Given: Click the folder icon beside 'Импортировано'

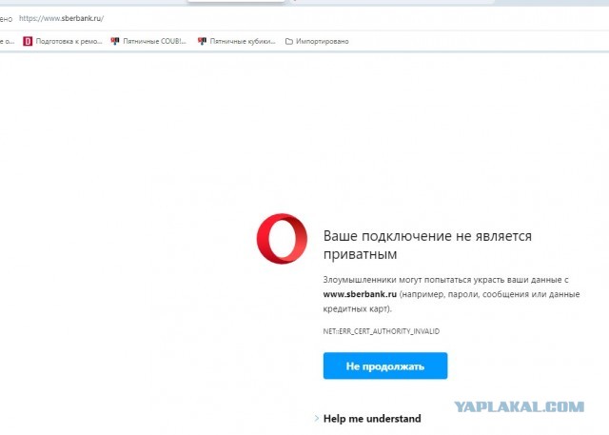Looking at the screenshot, I should [x=289, y=41].
